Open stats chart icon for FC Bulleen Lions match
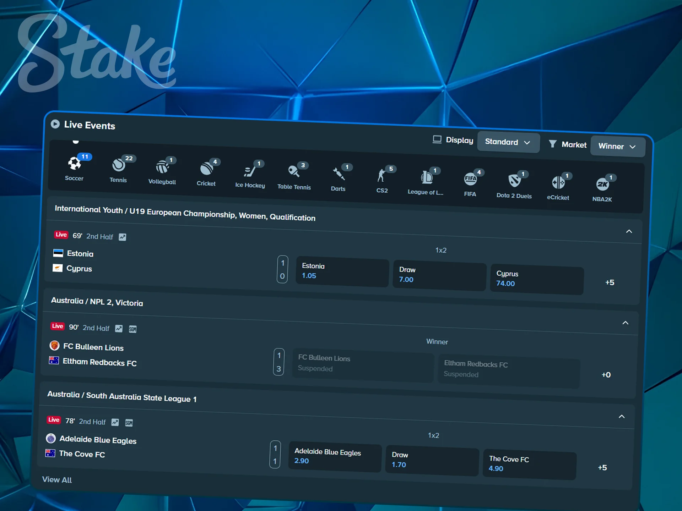The width and height of the screenshot is (682, 511). click(119, 329)
